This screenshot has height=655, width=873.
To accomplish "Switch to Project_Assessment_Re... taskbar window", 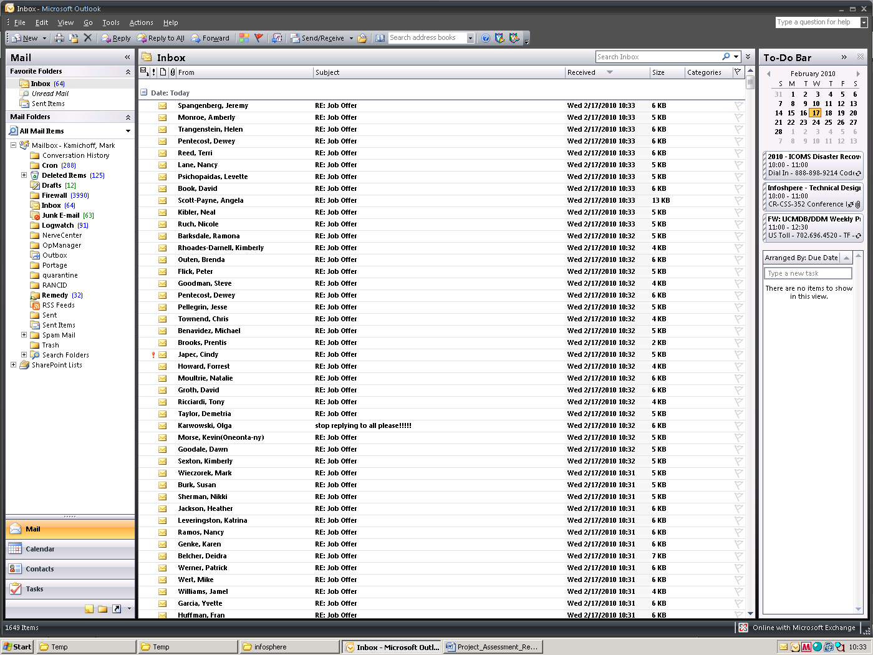I will click(493, 647).
